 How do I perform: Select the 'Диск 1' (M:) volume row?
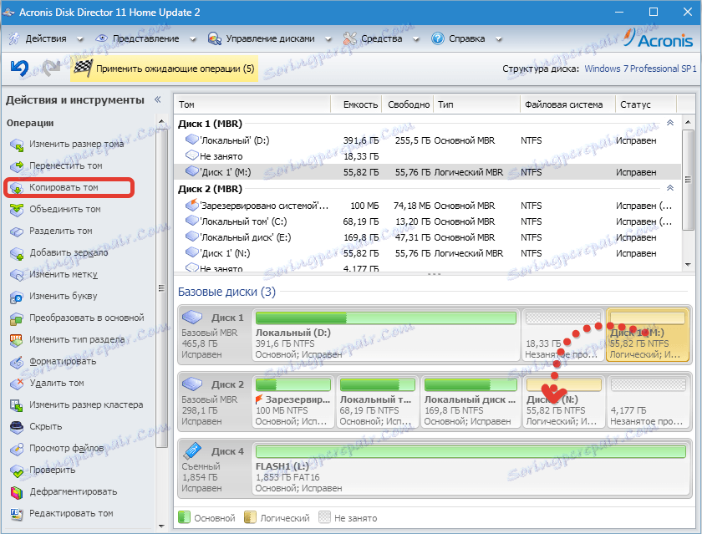428,172
